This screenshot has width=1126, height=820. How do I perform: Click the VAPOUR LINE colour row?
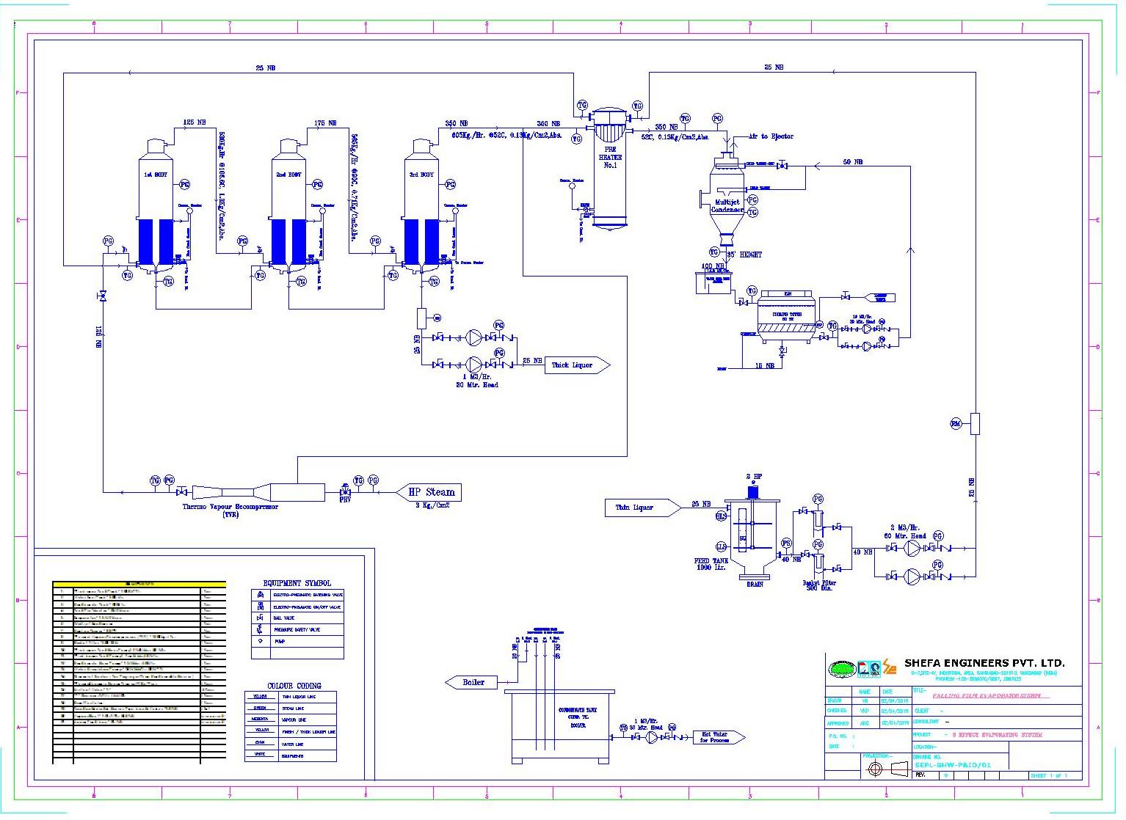(x=291, y=720)
